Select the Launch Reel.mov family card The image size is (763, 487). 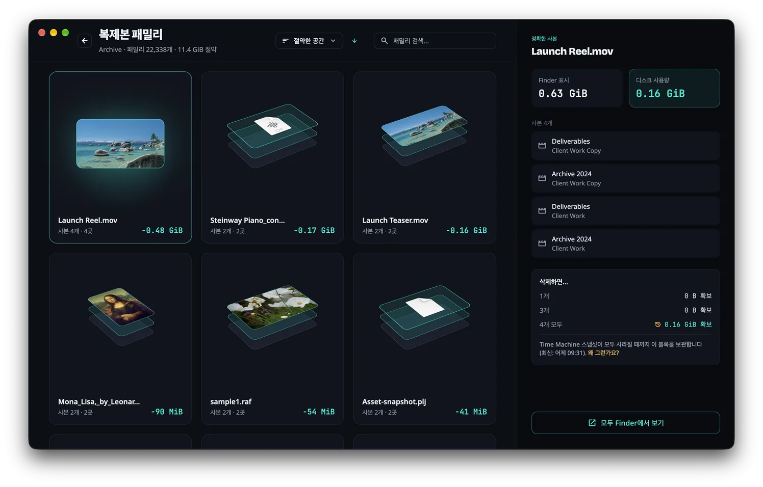click(120, 157)
